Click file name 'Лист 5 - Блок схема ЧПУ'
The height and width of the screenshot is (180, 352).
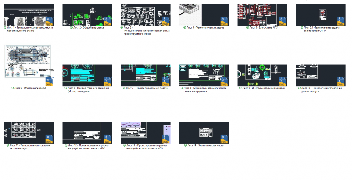[264, 27]
